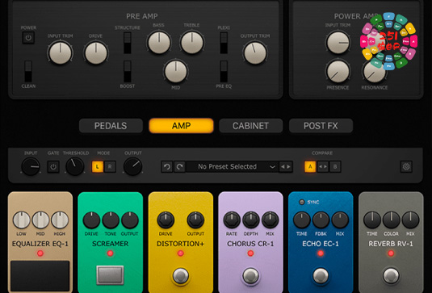Click the Distortion+ Drive knob
Image resolution: width=432 pixels, height=293 pixels.
(x=166, y=220)
